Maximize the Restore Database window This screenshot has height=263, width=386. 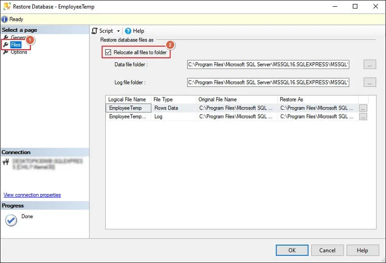click(355, 6)
